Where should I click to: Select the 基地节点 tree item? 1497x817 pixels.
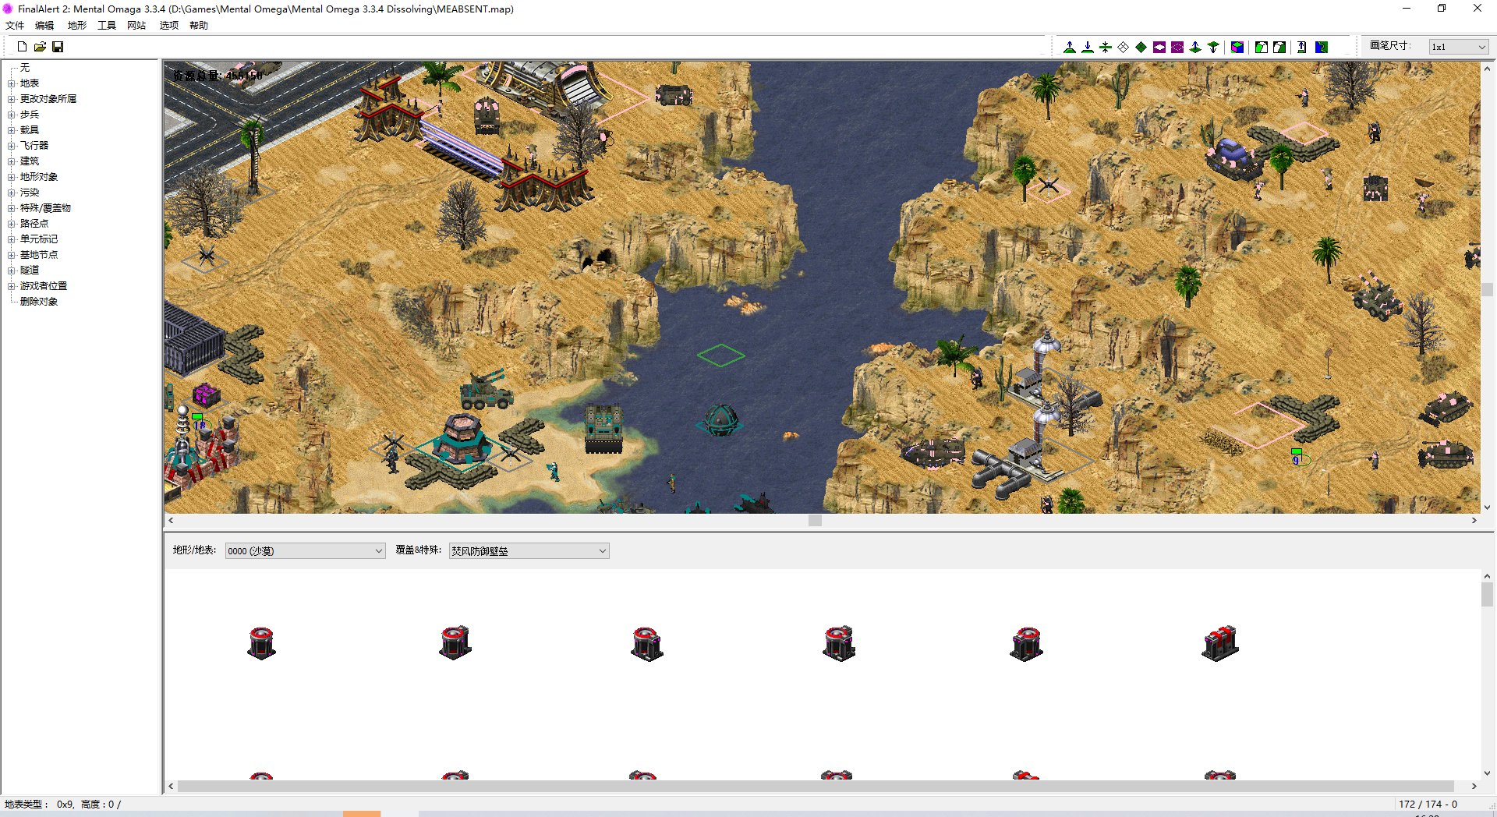click(x=39, y=255)
